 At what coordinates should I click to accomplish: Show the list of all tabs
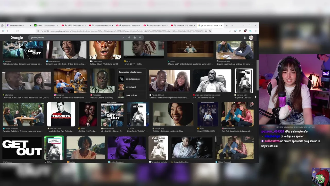coord(232,25)
